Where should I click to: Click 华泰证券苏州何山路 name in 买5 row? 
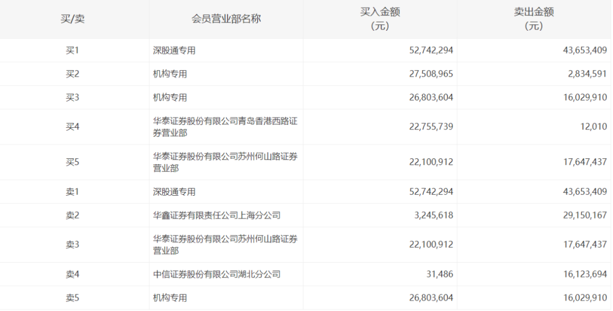click(x=225, y=162)
